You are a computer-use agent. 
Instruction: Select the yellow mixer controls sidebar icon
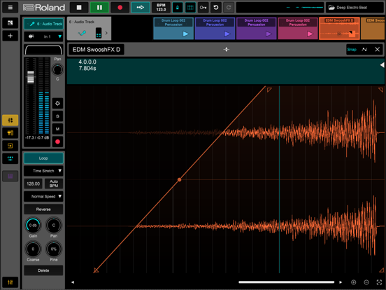(x=10, y=120)
